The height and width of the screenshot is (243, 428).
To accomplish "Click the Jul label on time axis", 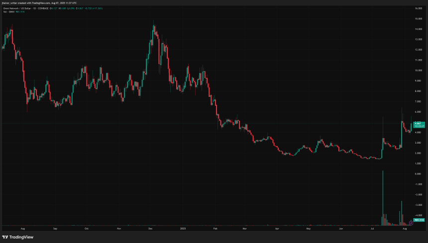I will click(x=372, y=229).
